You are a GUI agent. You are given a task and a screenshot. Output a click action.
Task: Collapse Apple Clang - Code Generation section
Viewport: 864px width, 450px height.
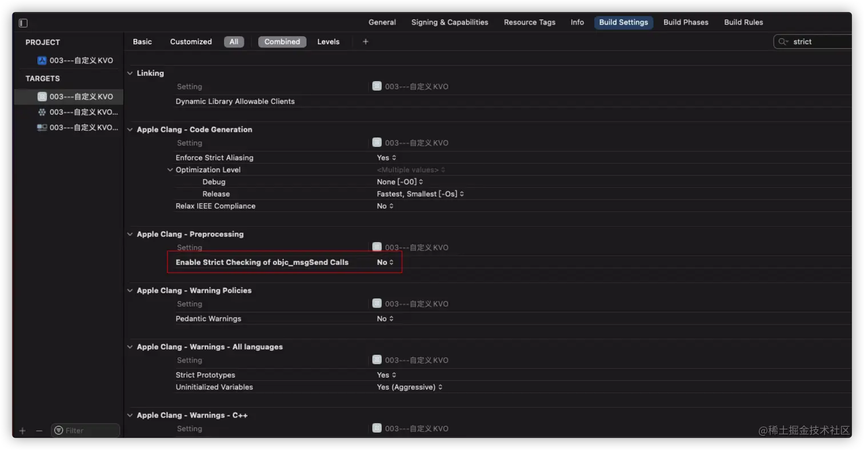[x=130, y=130]
